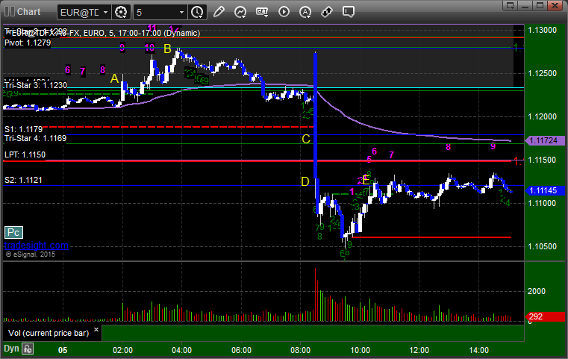Click the Pc button on chart

click(13, 233)
